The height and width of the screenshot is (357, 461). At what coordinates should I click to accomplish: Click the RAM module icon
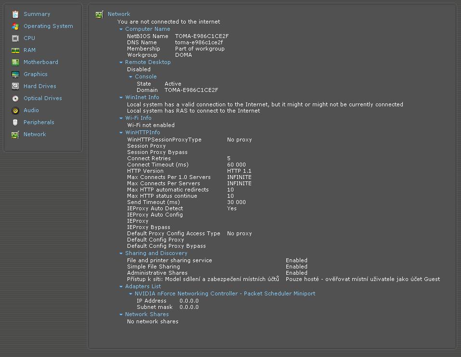[15, 51]
